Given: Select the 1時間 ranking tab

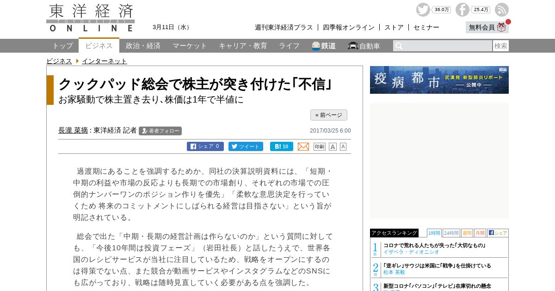Looking at the screenshot, I should pyautogui.click(x=434, y=233).
